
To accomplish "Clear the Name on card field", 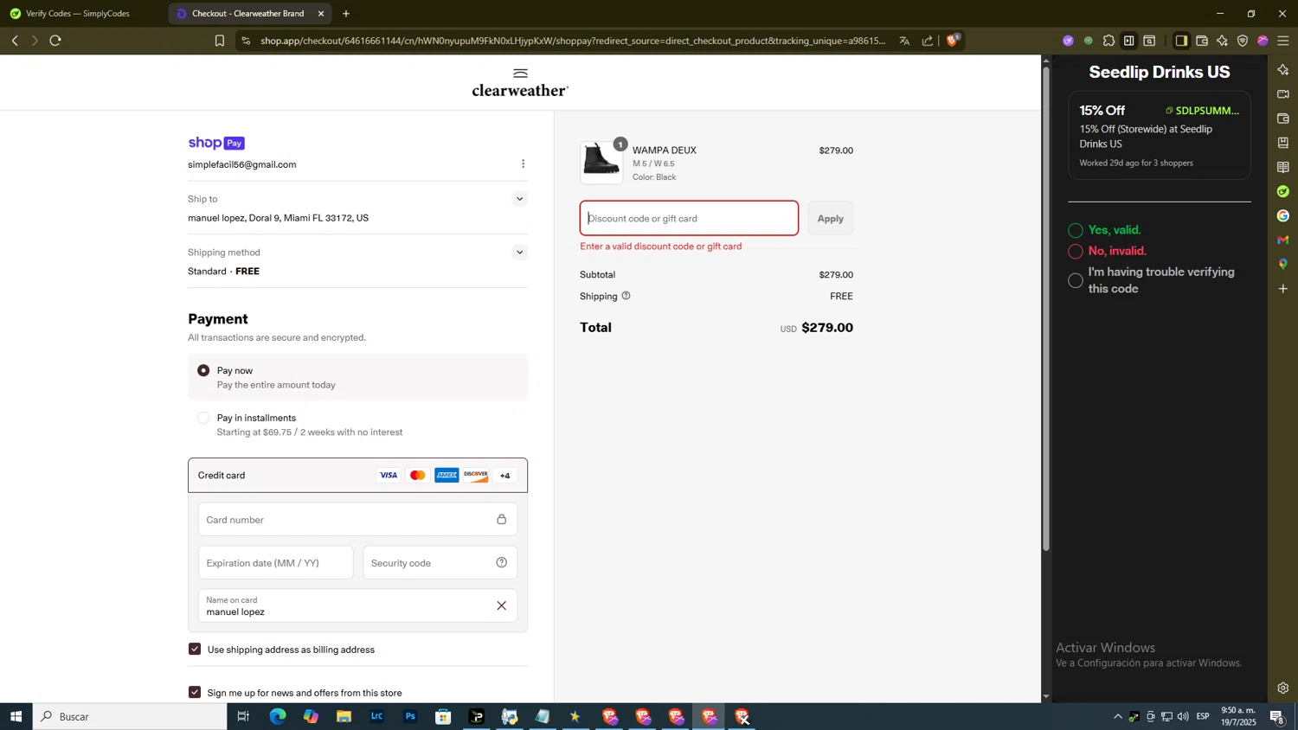I will click(501, 605).
